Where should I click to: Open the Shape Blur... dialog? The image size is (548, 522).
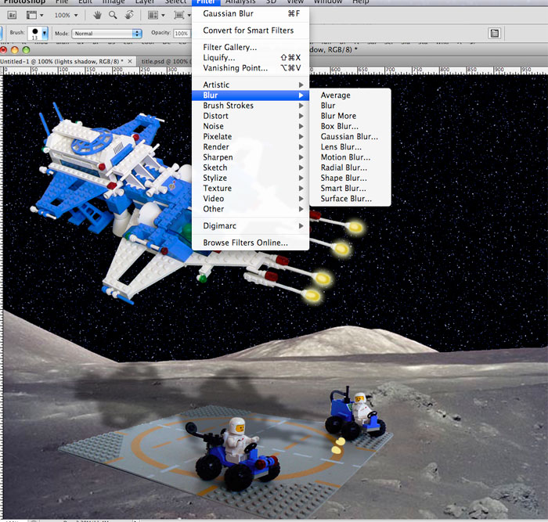tap(350, 178)
